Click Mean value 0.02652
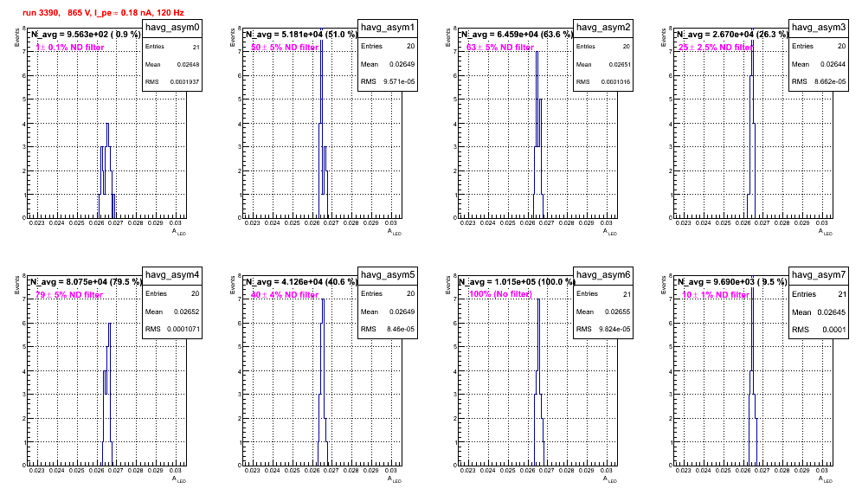The height and width of the screenshot is (495, 862). 186,312
